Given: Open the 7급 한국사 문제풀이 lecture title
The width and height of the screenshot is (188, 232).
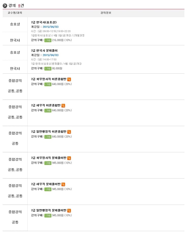Looking at the screenshot, I should point(44,51).
